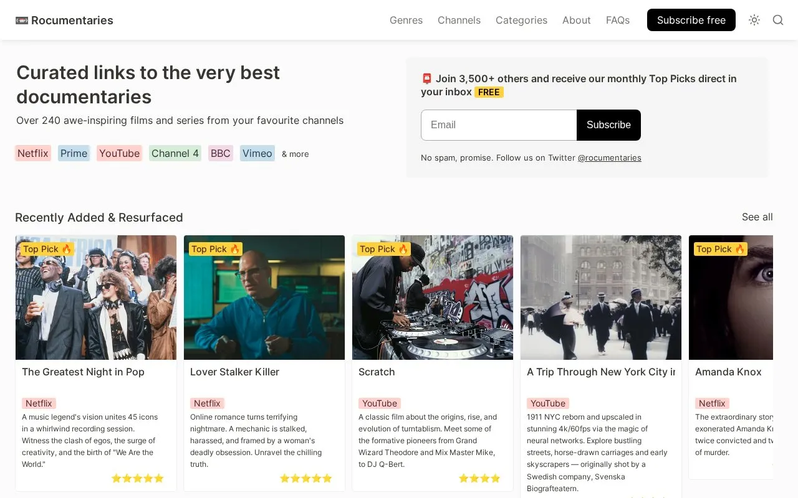Click the '& more' channels link

pyautogui.click(x=295, y=154)
